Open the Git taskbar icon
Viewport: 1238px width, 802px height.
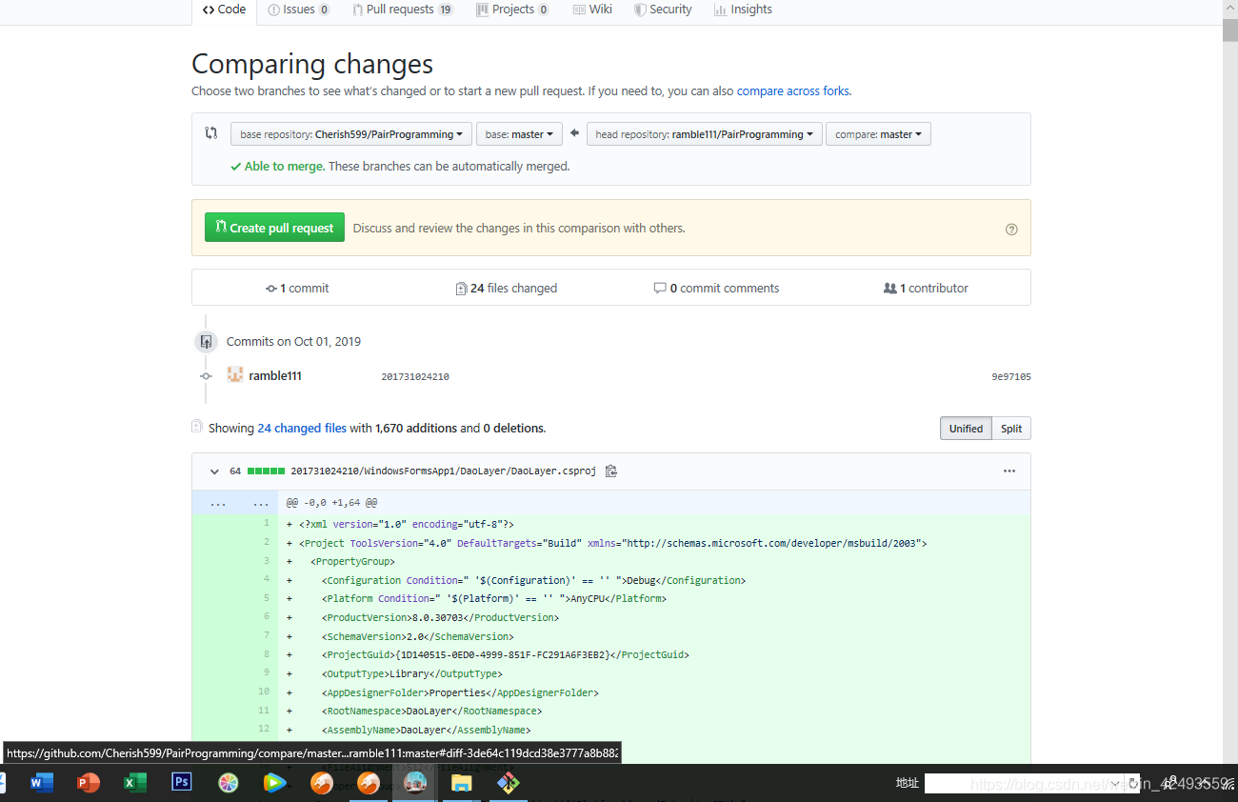click(x=509, y=783)
